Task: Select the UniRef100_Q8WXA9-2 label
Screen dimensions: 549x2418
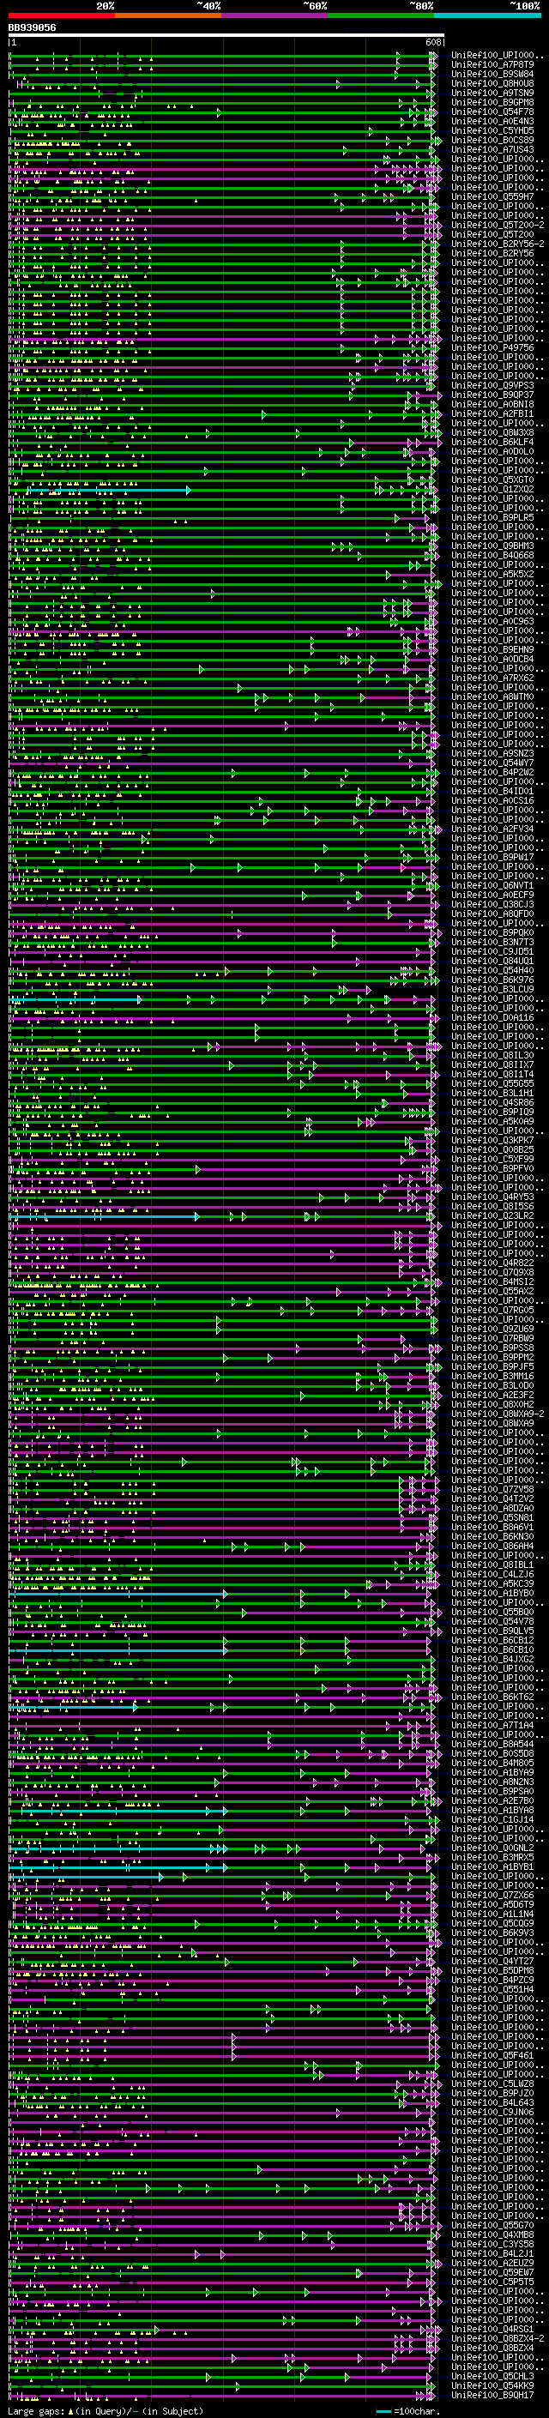Action: [x=498, y=1414]
